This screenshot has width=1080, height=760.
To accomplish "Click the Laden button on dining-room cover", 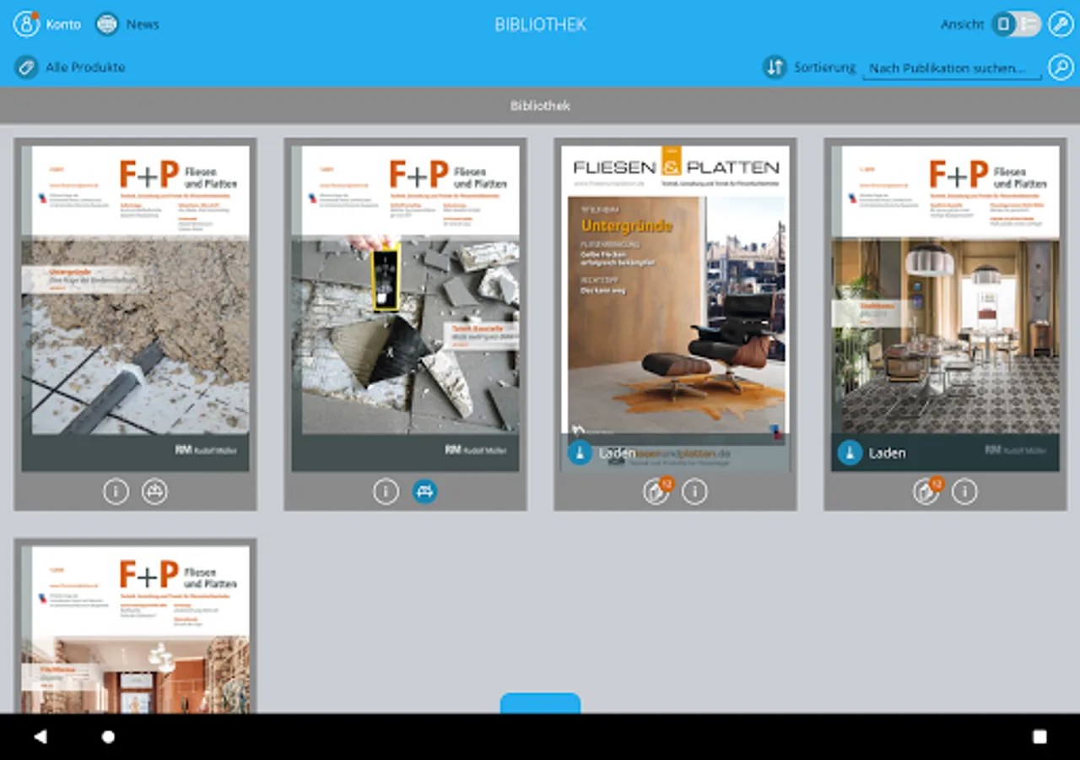I will [872, 453].
